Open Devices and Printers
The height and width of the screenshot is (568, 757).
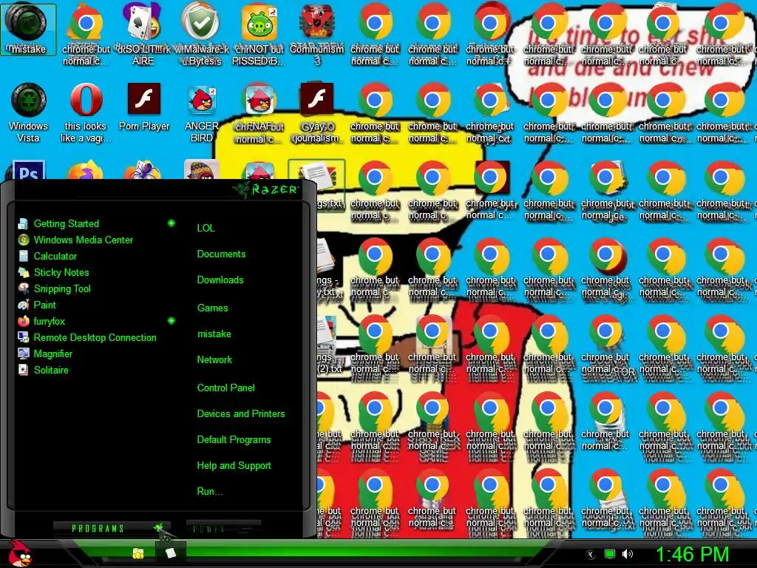click(241, 414)
